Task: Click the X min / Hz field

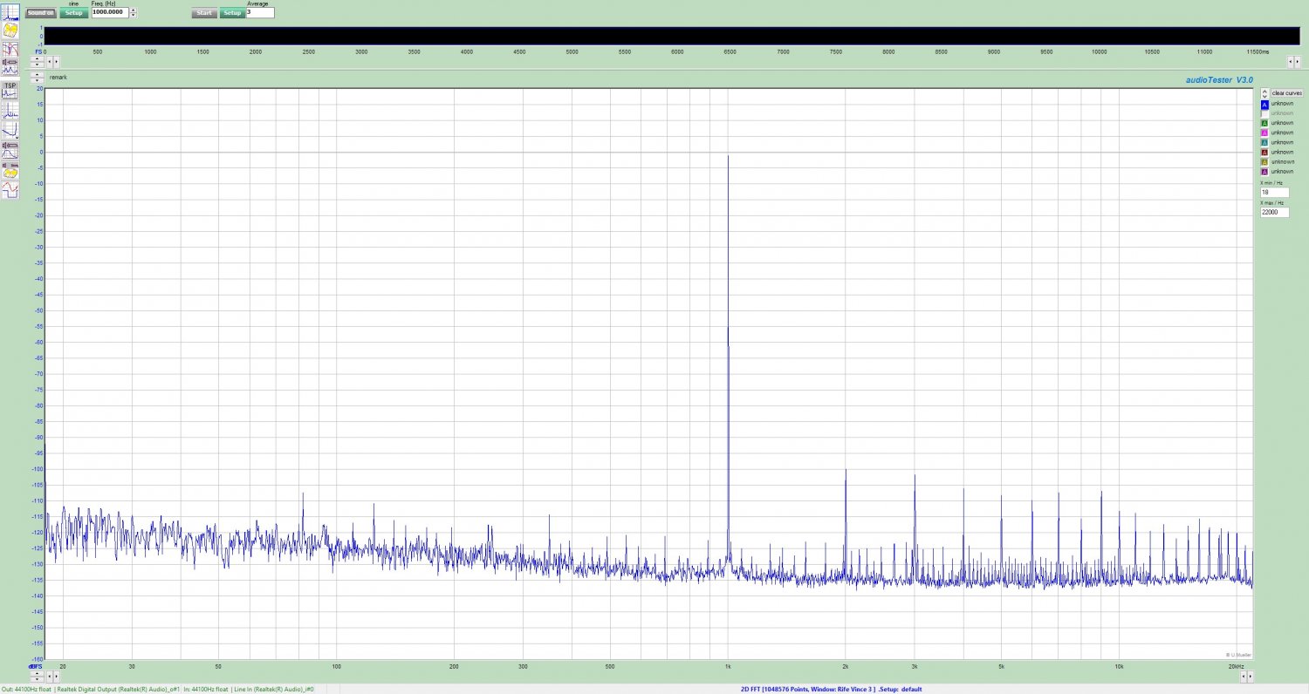Action: point(1274,192)
